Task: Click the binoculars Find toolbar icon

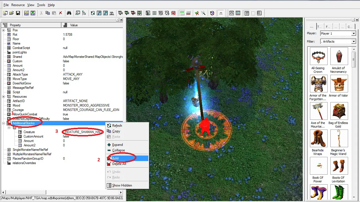Action: click(69, 13)
